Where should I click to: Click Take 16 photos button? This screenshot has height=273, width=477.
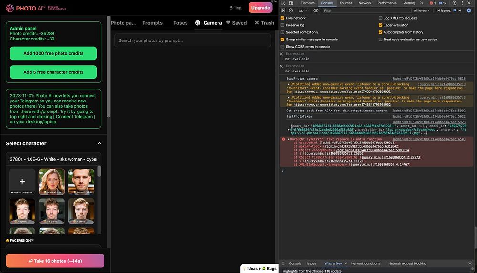(x=55, y=261)
